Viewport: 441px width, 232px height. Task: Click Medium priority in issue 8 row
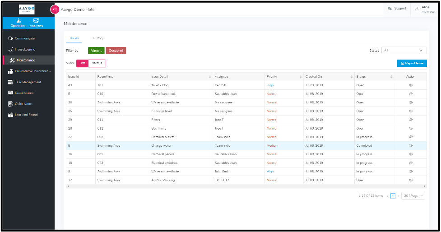click(x=272, y=146)
